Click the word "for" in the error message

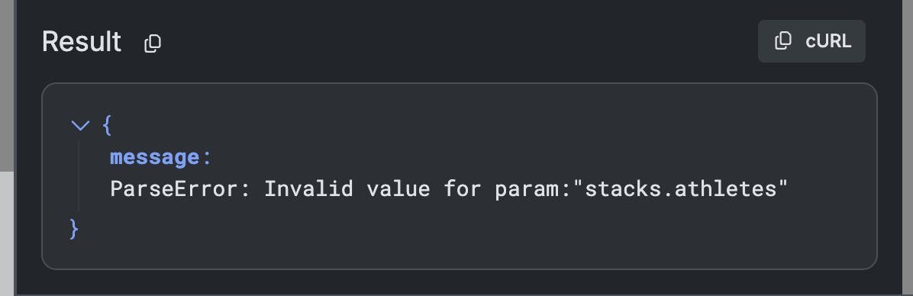coord(463,189)
